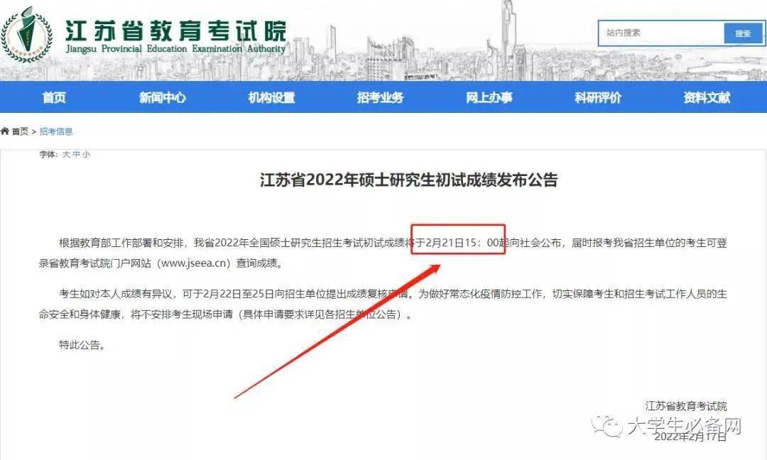The height and width of the screenshot is (460, 767).
Task: Click the home icon in breadcrumb
Action: tap(5, 131)
